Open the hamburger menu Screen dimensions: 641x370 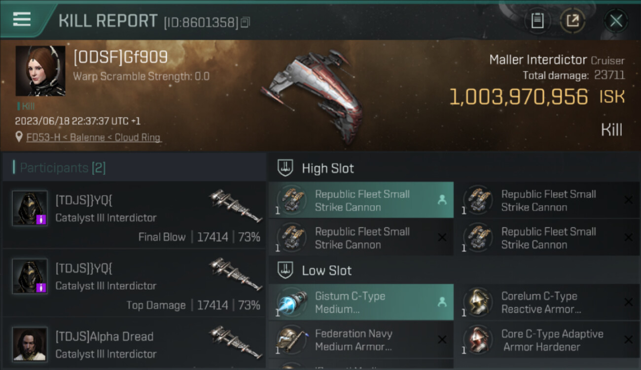(x=22, y=20)
